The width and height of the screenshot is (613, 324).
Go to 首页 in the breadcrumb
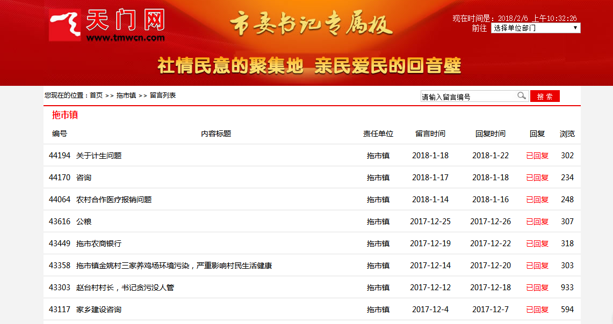(x=96, y=95)
